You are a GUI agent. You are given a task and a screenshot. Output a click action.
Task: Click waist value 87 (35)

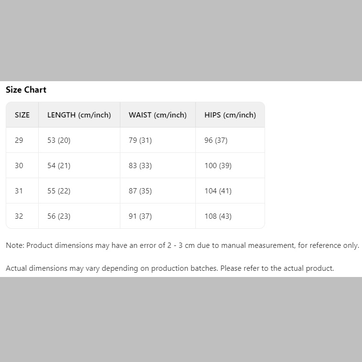point(140,191)
